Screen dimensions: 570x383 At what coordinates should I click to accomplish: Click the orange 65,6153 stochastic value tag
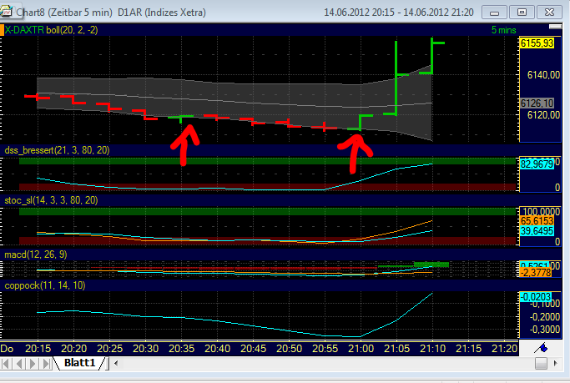(537, 220)
